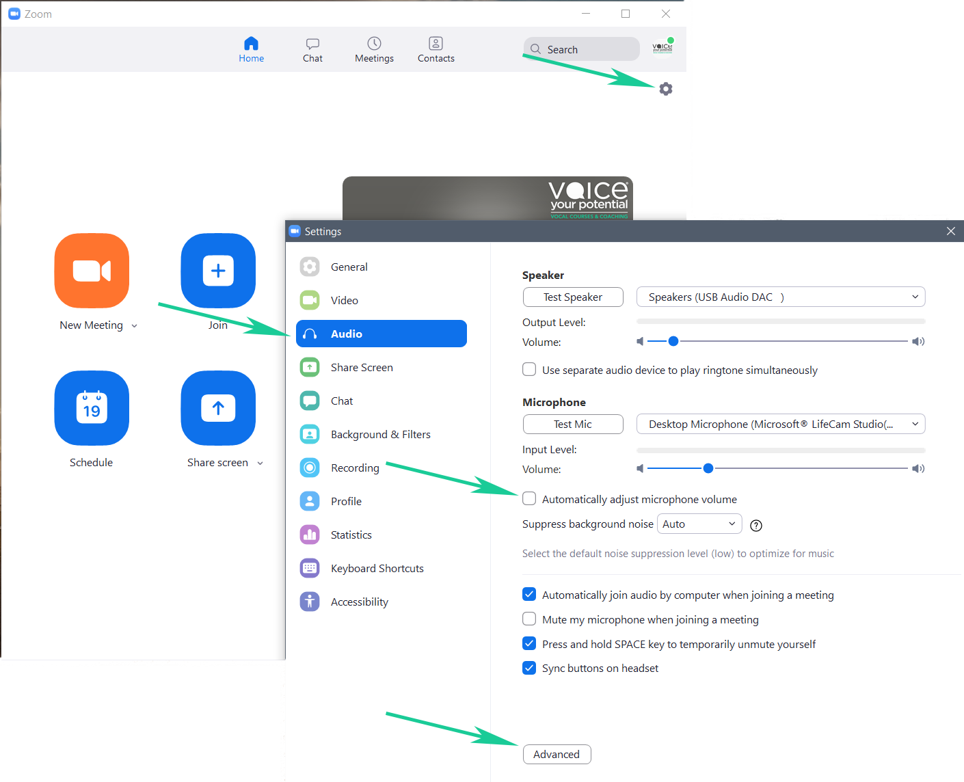Uncheck Sync buttons on headset
964x782 pixels.
[529, 667]
